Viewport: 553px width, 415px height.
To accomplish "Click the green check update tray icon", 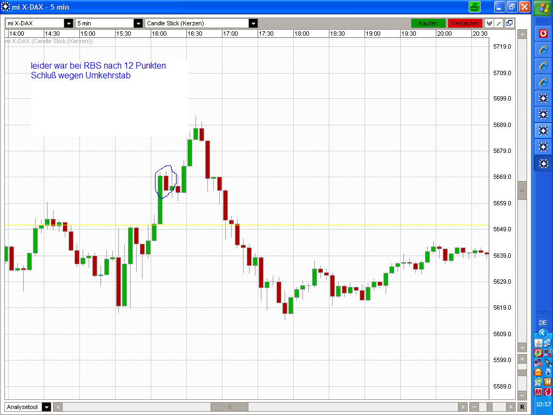I will (538, 382).
